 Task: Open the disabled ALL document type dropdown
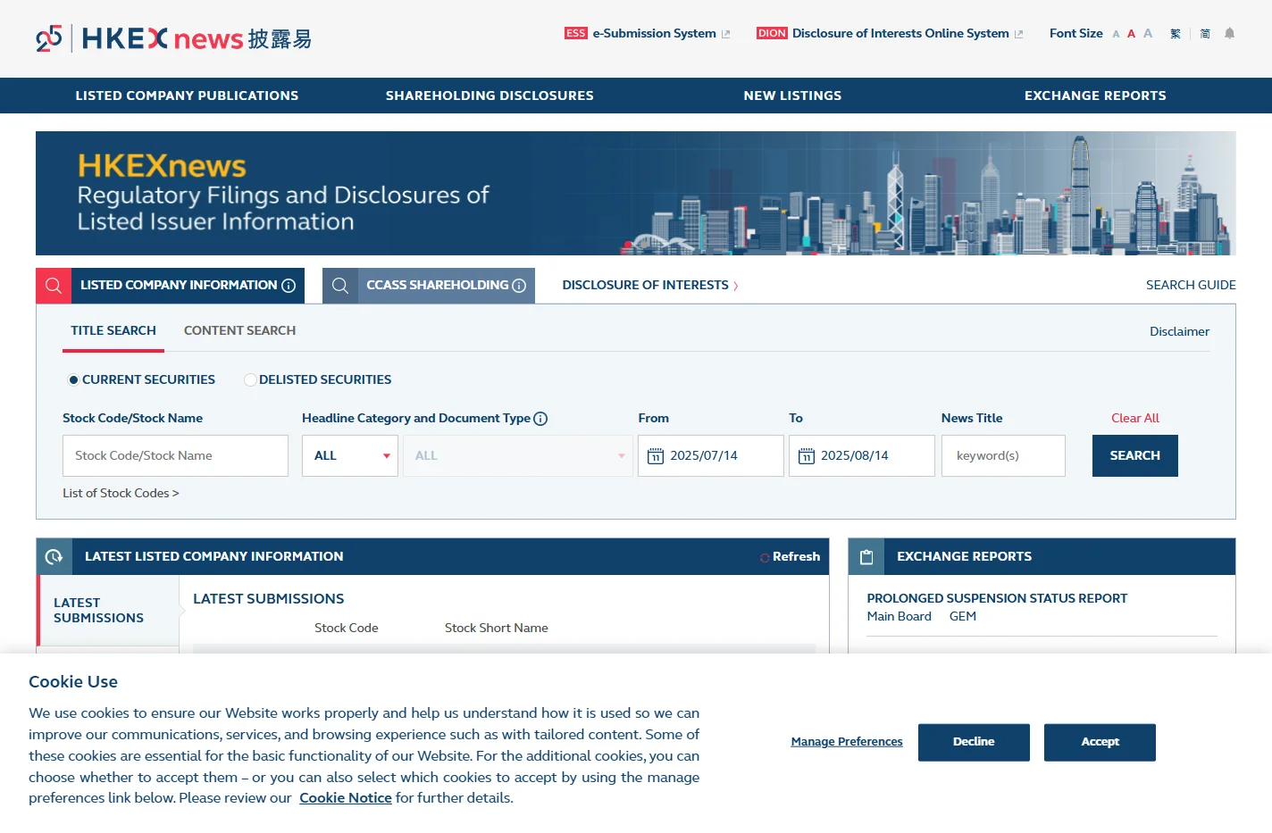click(x=518, y=456)
